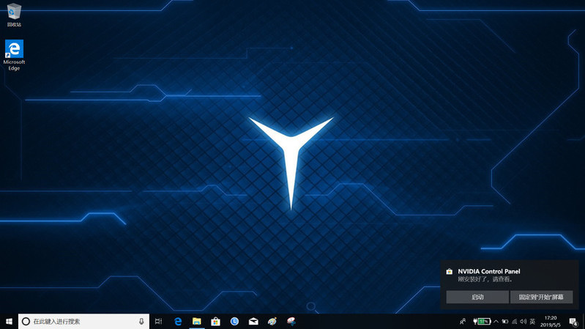This screenshot has height=329, width=585.
Task: Launch Edge from the taskbar
Action: 178,322
